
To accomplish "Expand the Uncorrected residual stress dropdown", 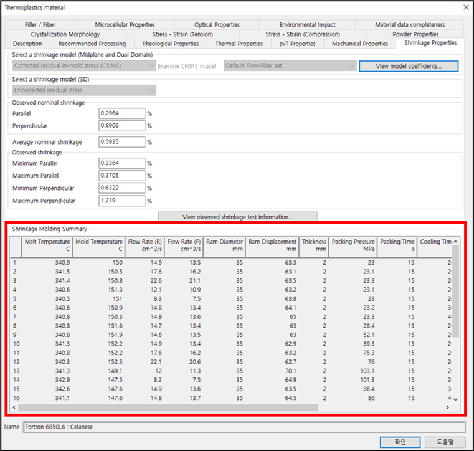I will tap(83, 91).
